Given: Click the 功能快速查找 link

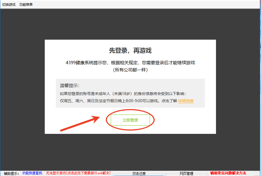Looking at the screenshot, I should [x=33, y=173].
